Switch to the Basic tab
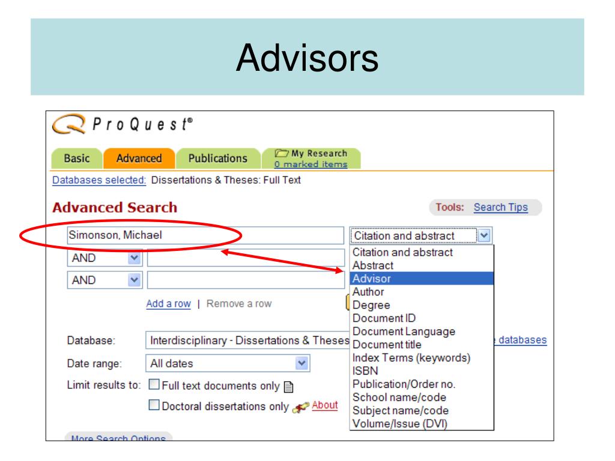Screen dimensions: 615x461 coord(77,158)
